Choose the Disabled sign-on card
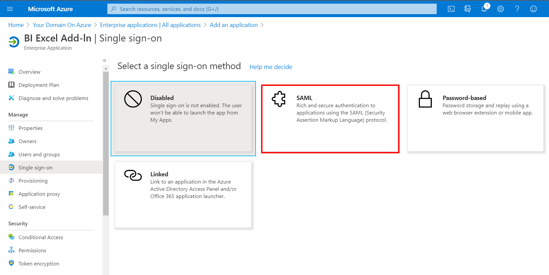 coord(183,118)
